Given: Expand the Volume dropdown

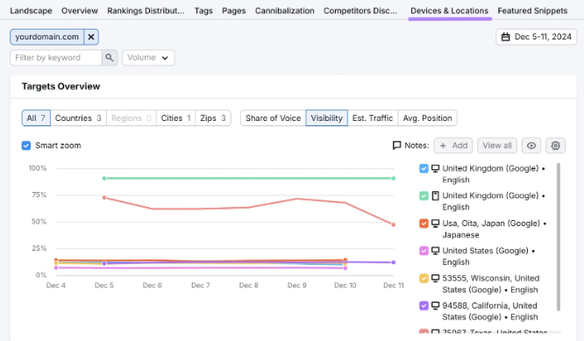Looking at the screenshot, I should point(148,58).
